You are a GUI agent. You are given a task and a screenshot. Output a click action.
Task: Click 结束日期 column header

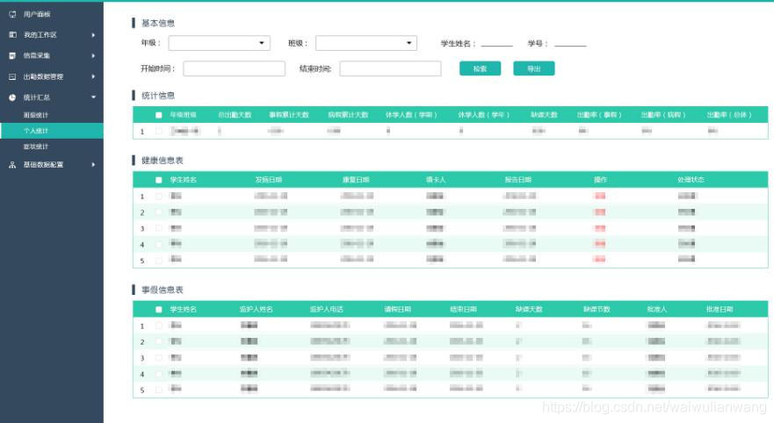464,310
